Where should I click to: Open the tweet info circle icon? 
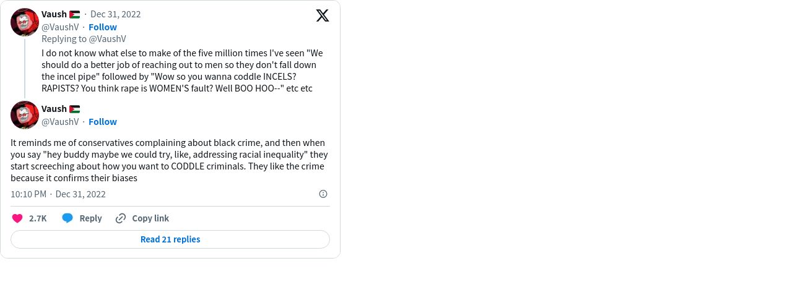323,194
